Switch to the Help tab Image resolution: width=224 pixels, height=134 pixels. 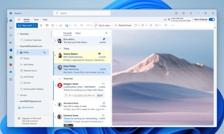[x=45, y=20]
